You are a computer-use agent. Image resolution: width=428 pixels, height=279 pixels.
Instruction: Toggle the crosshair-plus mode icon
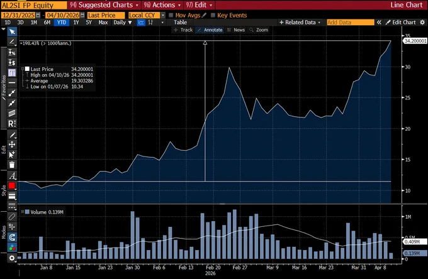12,227
